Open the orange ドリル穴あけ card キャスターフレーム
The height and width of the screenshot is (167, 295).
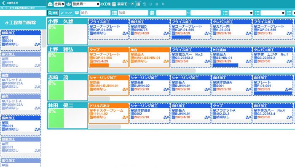coord(109,113)
